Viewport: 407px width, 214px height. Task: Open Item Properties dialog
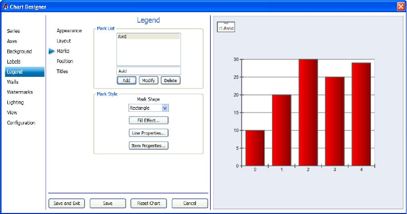pyautogui.click(x=149, y=146)
